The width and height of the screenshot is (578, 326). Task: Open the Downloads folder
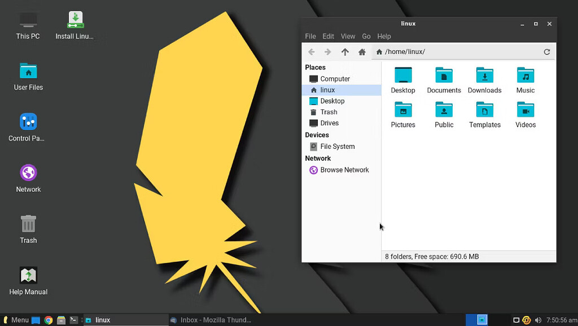484,79
